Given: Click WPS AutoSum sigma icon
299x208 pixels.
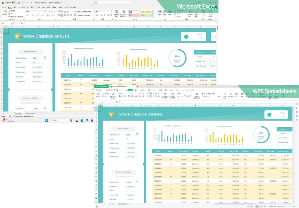Looking at the screenshot, I should click(219, 94).
